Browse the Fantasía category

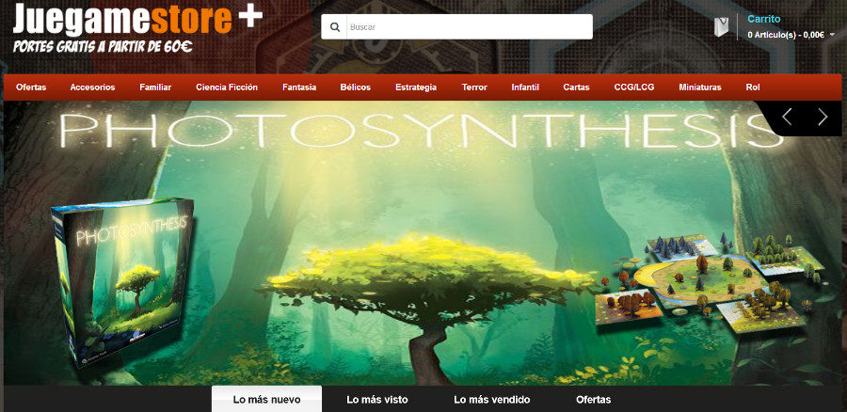tap(299, 87)
